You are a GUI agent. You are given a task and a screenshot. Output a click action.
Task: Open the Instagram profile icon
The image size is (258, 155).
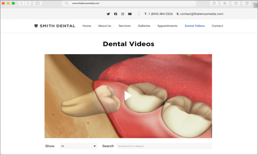tap(123, 14)
